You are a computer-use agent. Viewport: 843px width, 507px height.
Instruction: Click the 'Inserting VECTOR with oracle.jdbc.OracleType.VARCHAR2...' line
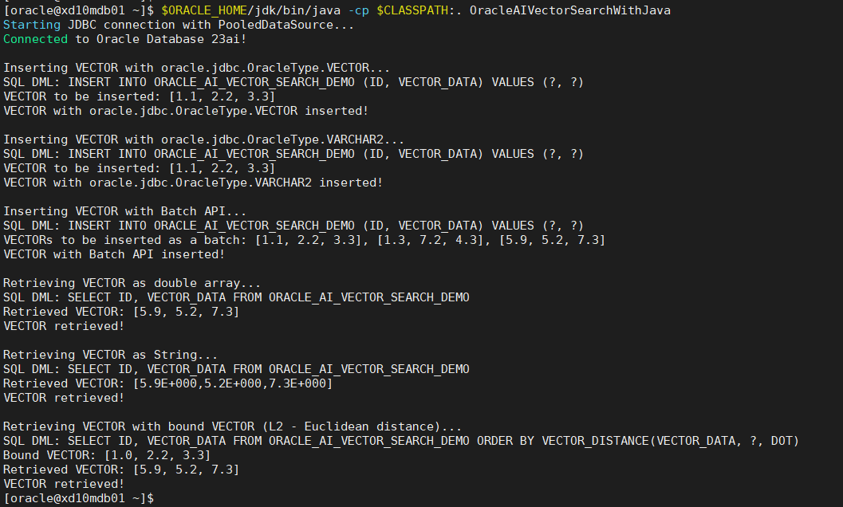[203, 140]
